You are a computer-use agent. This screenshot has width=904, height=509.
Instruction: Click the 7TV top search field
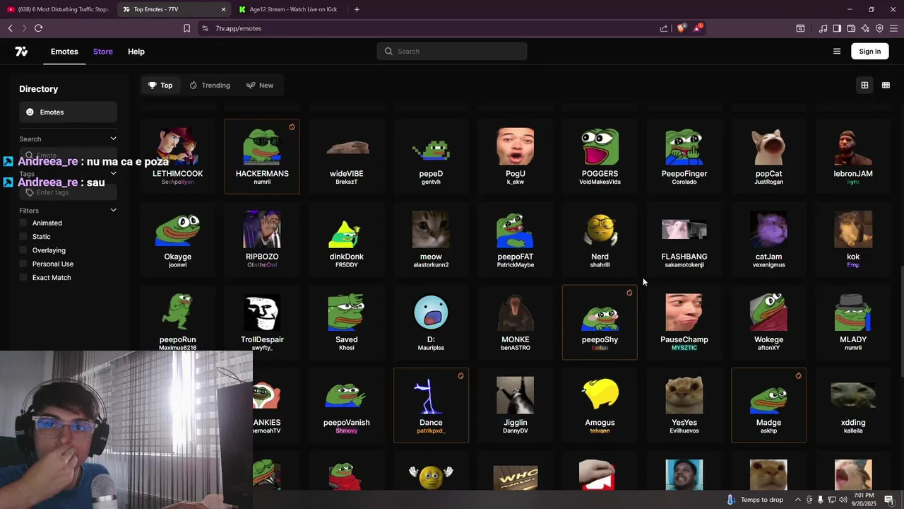452,52
